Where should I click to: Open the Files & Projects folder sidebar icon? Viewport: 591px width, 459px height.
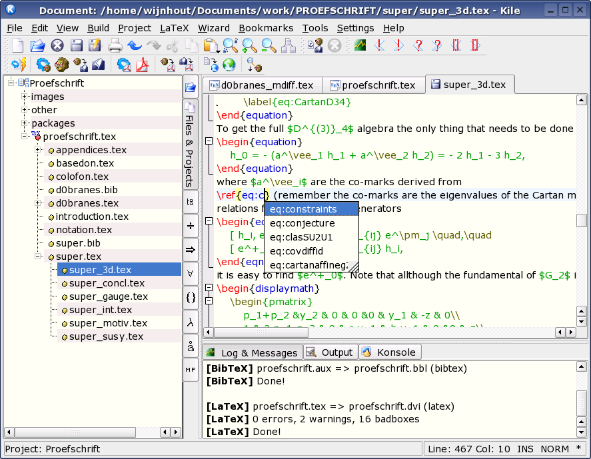coord(191,87)
